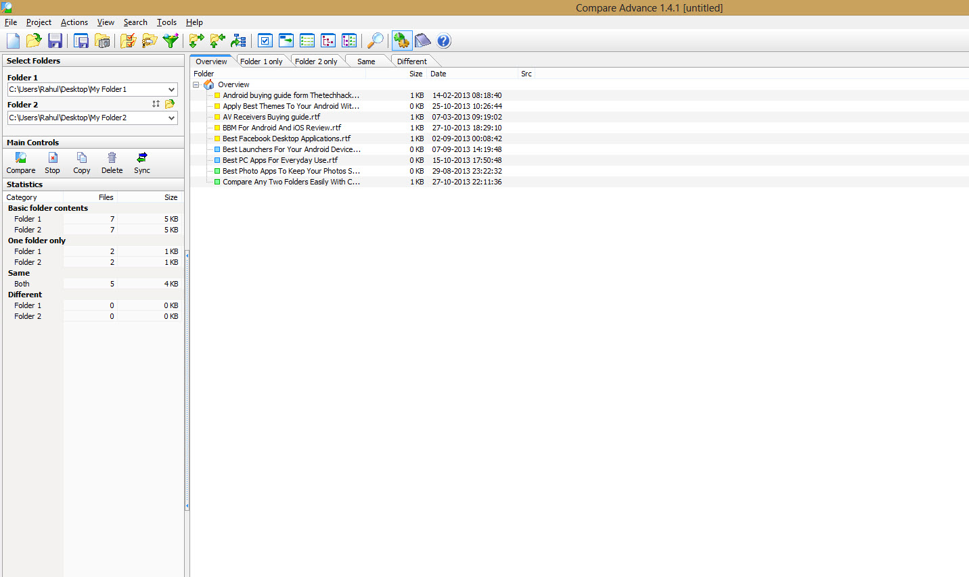Open the Actions menu
This screenshot has height=577, width=969.
[74, 22]
